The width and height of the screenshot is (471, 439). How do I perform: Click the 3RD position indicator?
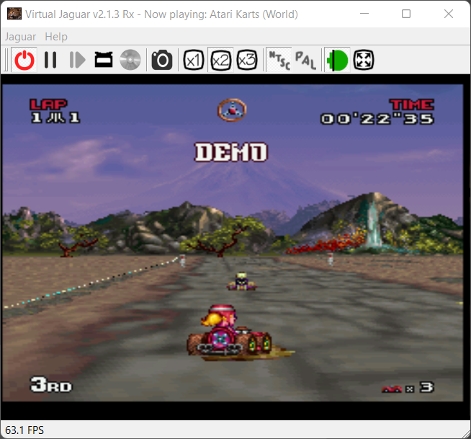point(51,385)
